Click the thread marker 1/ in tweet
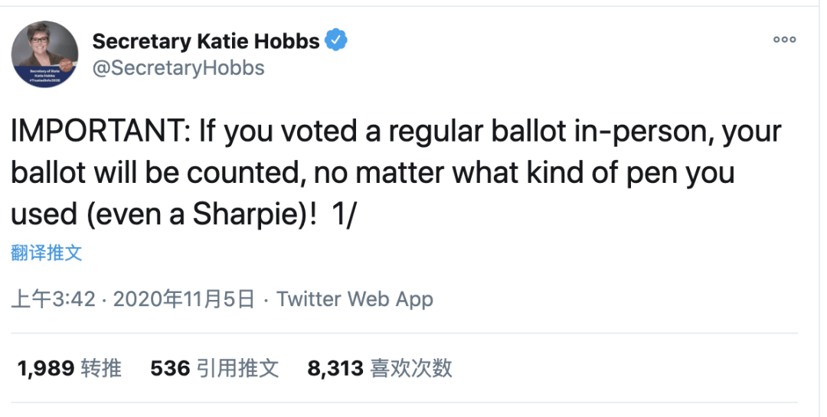The height and width of the screenshot is (417, 827). tap(345, 214)
